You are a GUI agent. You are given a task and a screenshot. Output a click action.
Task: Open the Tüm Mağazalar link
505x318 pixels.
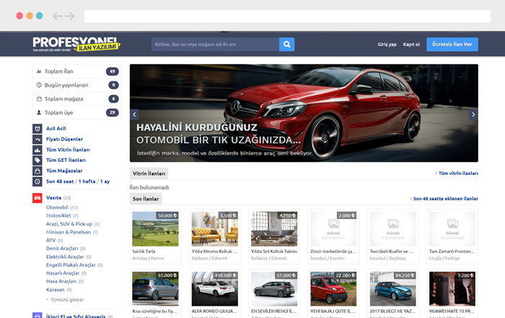click(64, 171)
